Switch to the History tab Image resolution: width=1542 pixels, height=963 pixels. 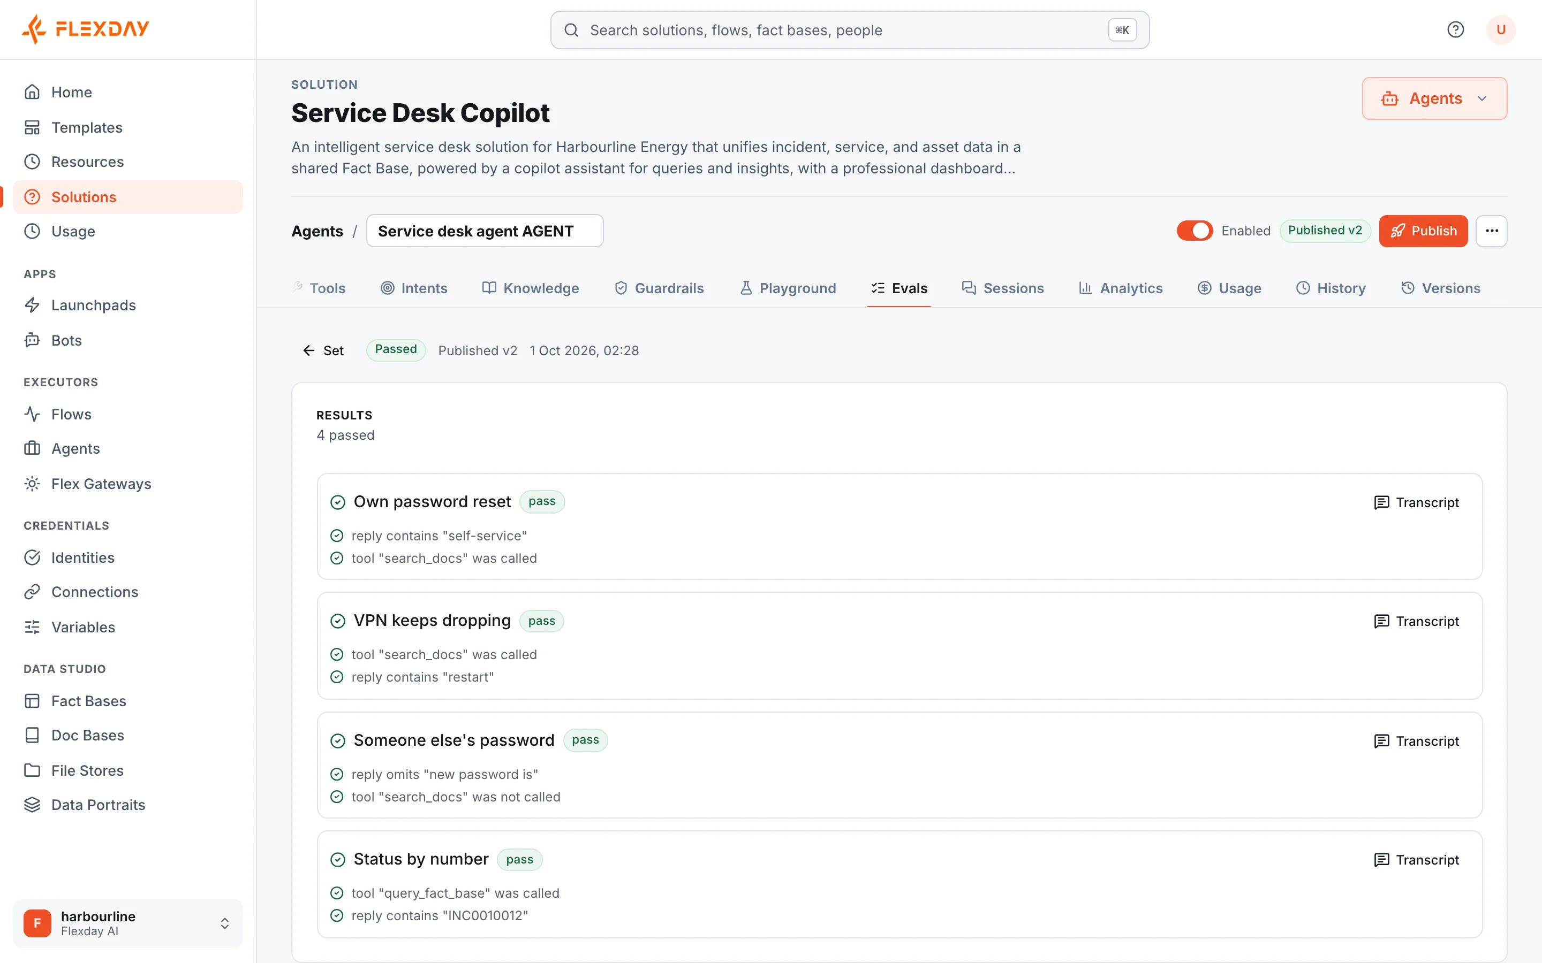pos(1331,288)
